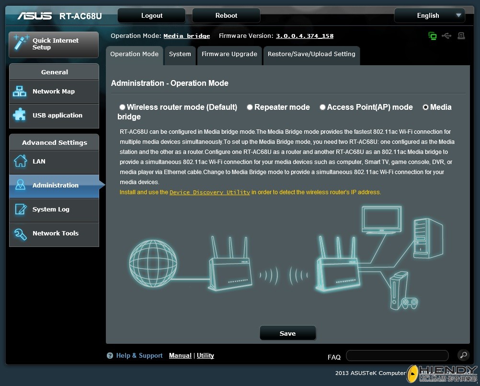Viewport: 480px width, 386px height.
Task: Open the System Log page
Action: tap(54, 210)
